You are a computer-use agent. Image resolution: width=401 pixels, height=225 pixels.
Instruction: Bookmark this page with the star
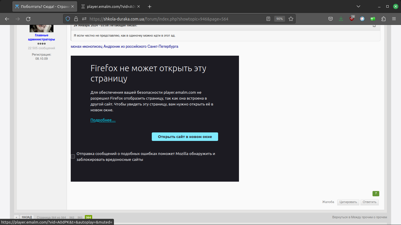291,19
